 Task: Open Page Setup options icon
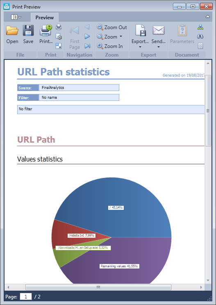coord(59,36)
